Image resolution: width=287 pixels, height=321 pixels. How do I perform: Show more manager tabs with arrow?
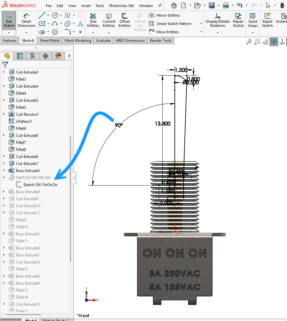[x=69, y=56]
